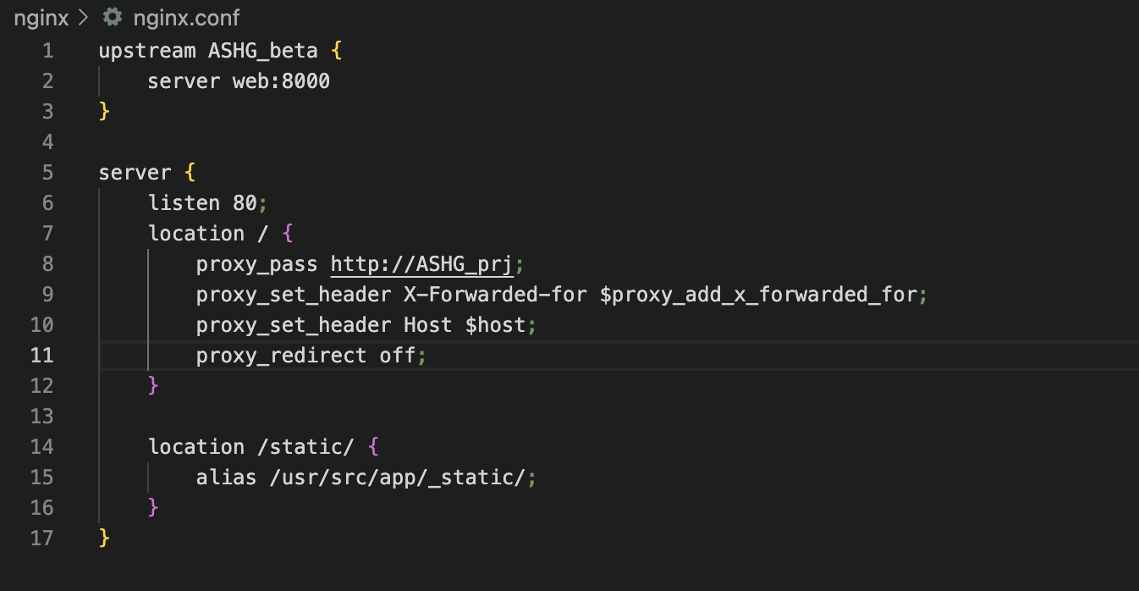Select line number 1 in the gutter

[x=47, y=51]
